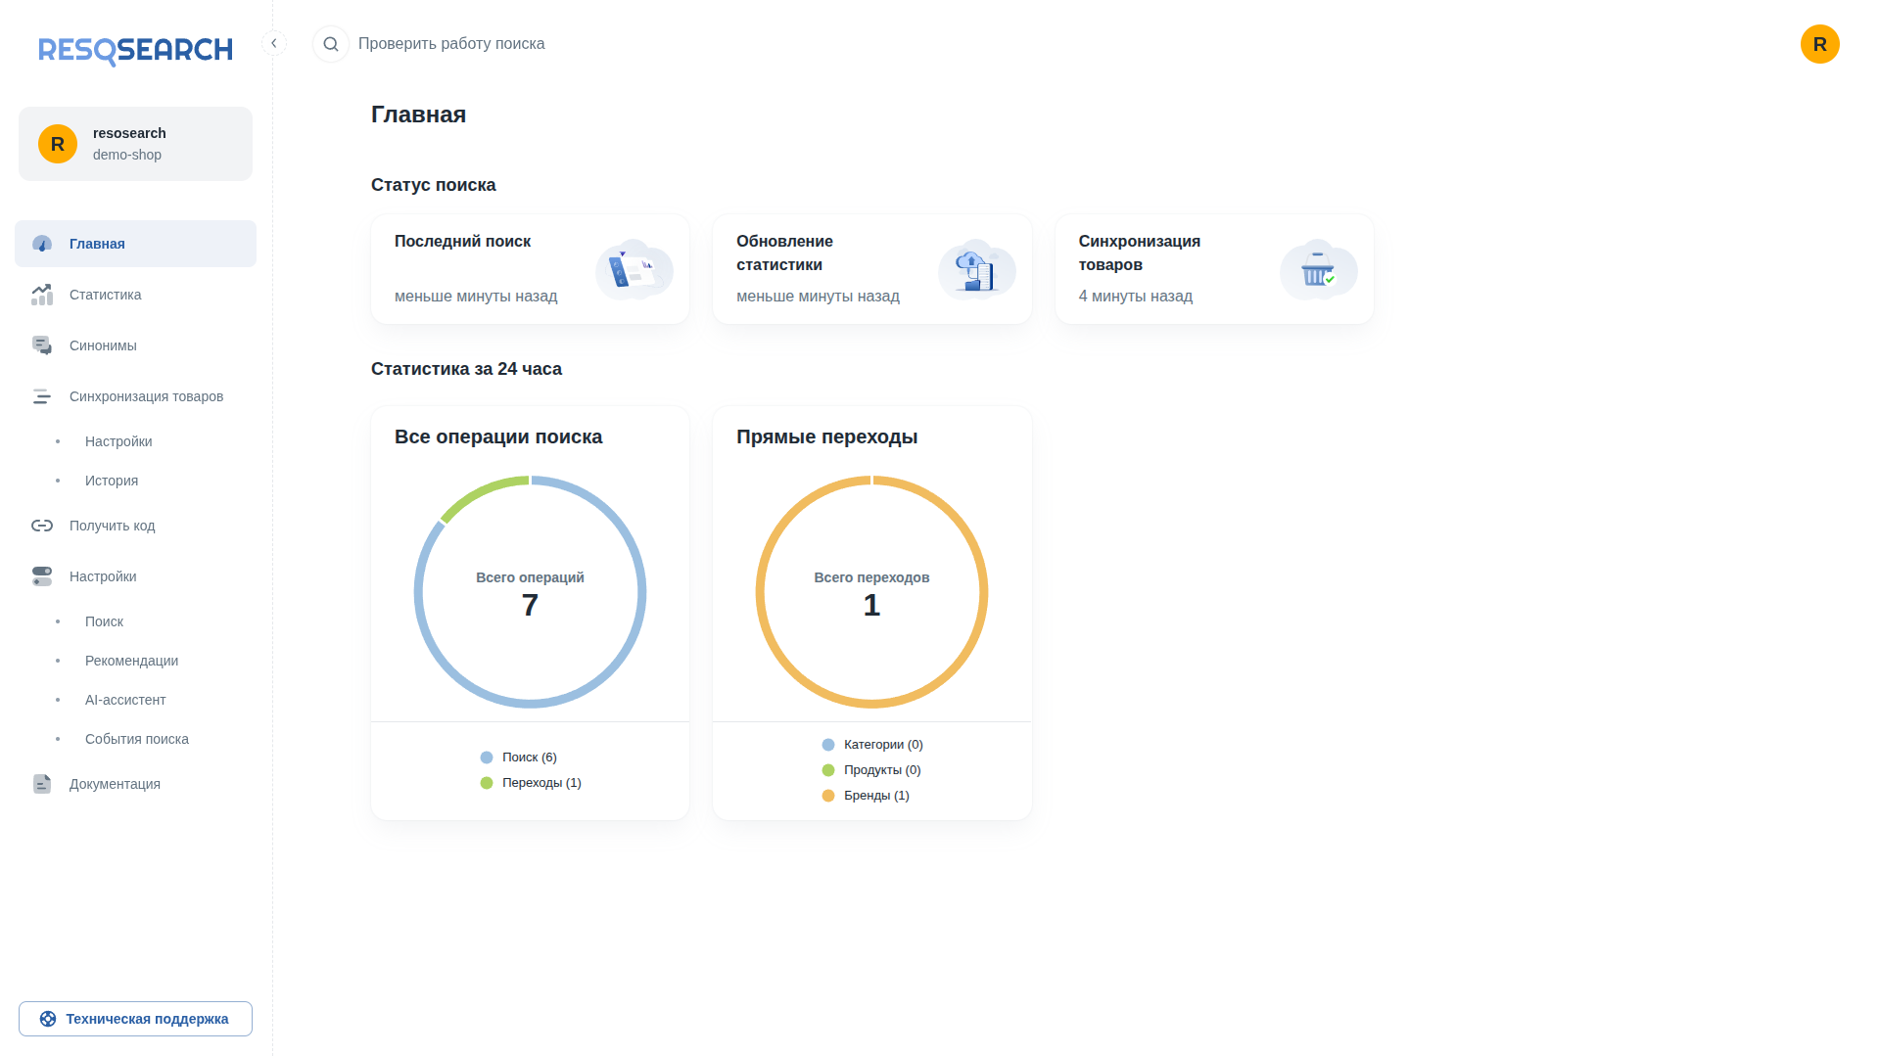
Task: Open the Последний поиск status card
Action: tap(530, 269)
